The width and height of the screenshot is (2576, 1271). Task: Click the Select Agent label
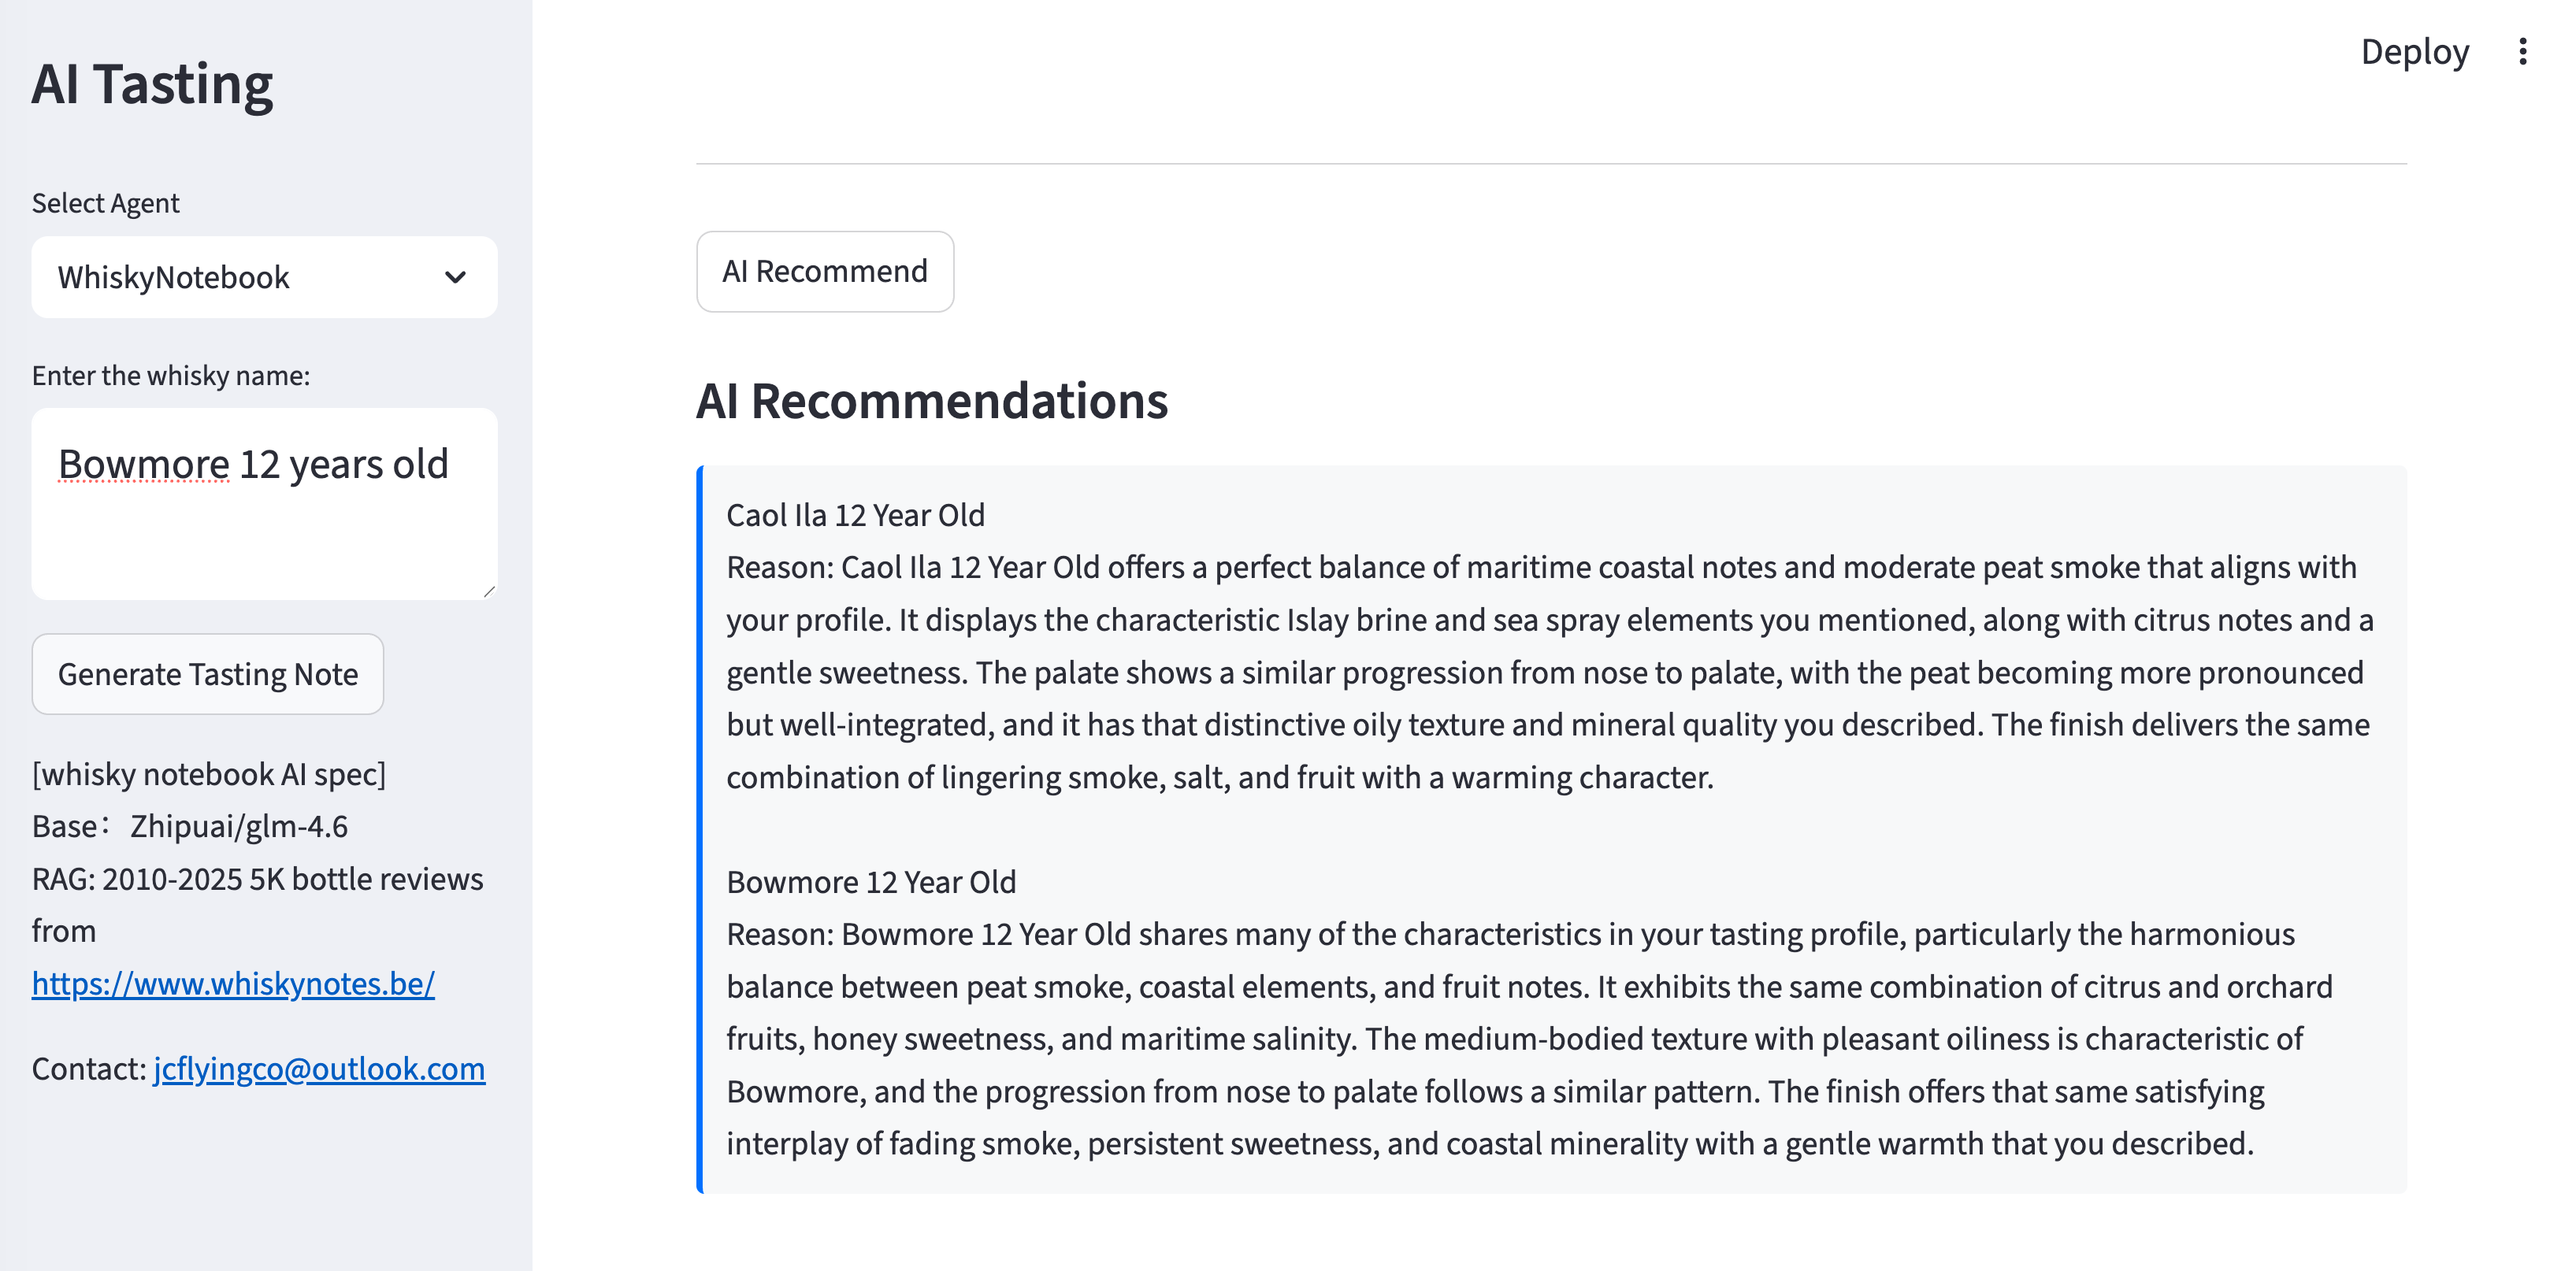106,203
